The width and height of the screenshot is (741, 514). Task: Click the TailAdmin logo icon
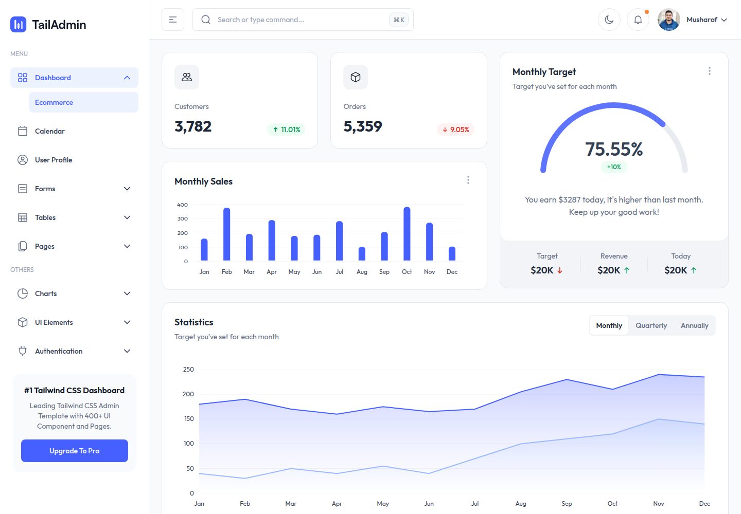pos(19,24)
